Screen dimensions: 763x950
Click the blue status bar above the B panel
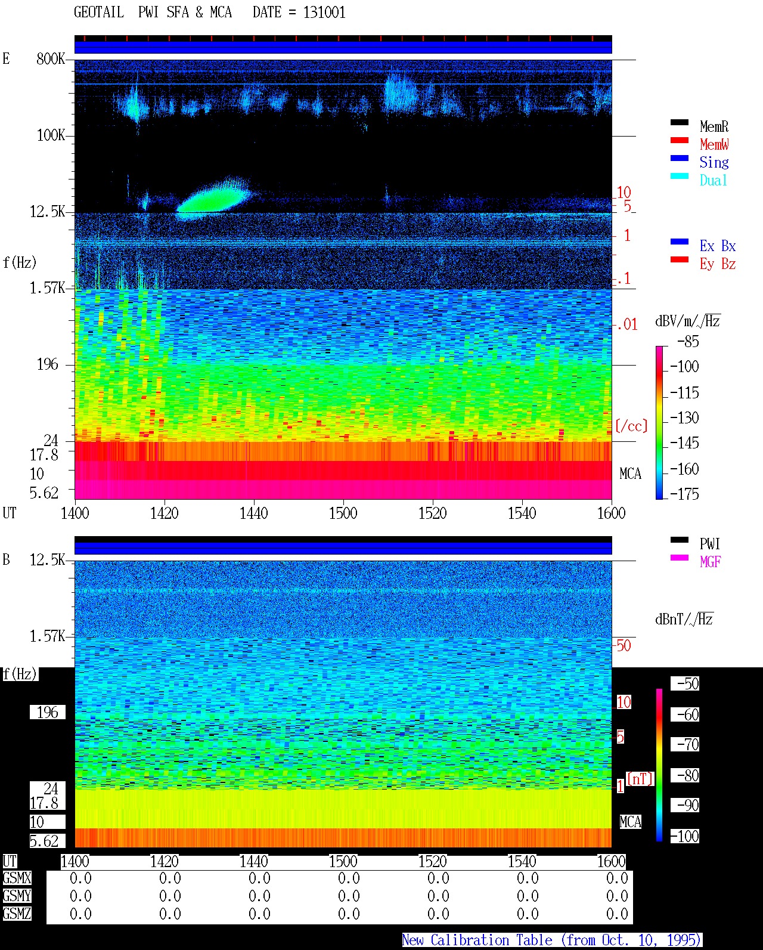coord(343,548)
